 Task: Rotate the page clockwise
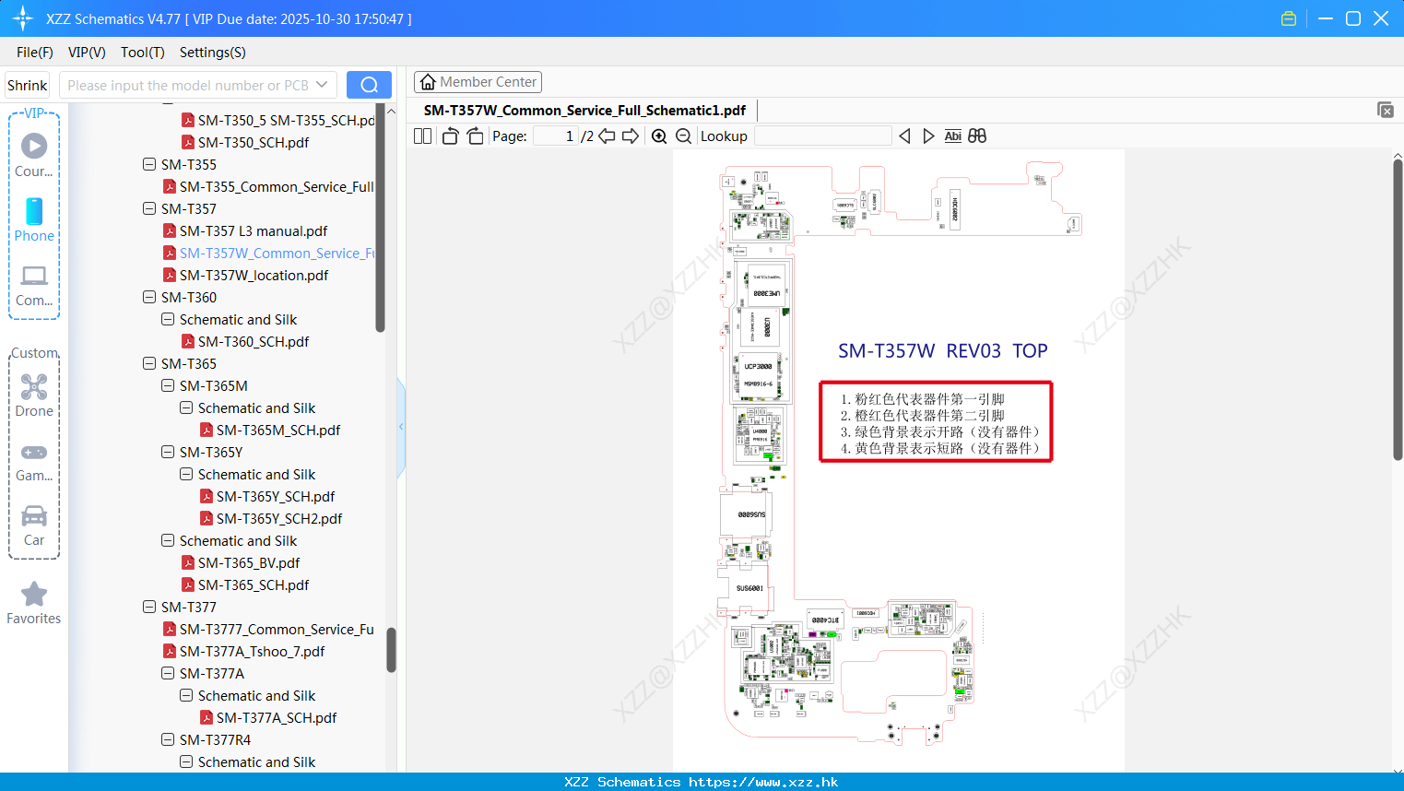[475, 136]
